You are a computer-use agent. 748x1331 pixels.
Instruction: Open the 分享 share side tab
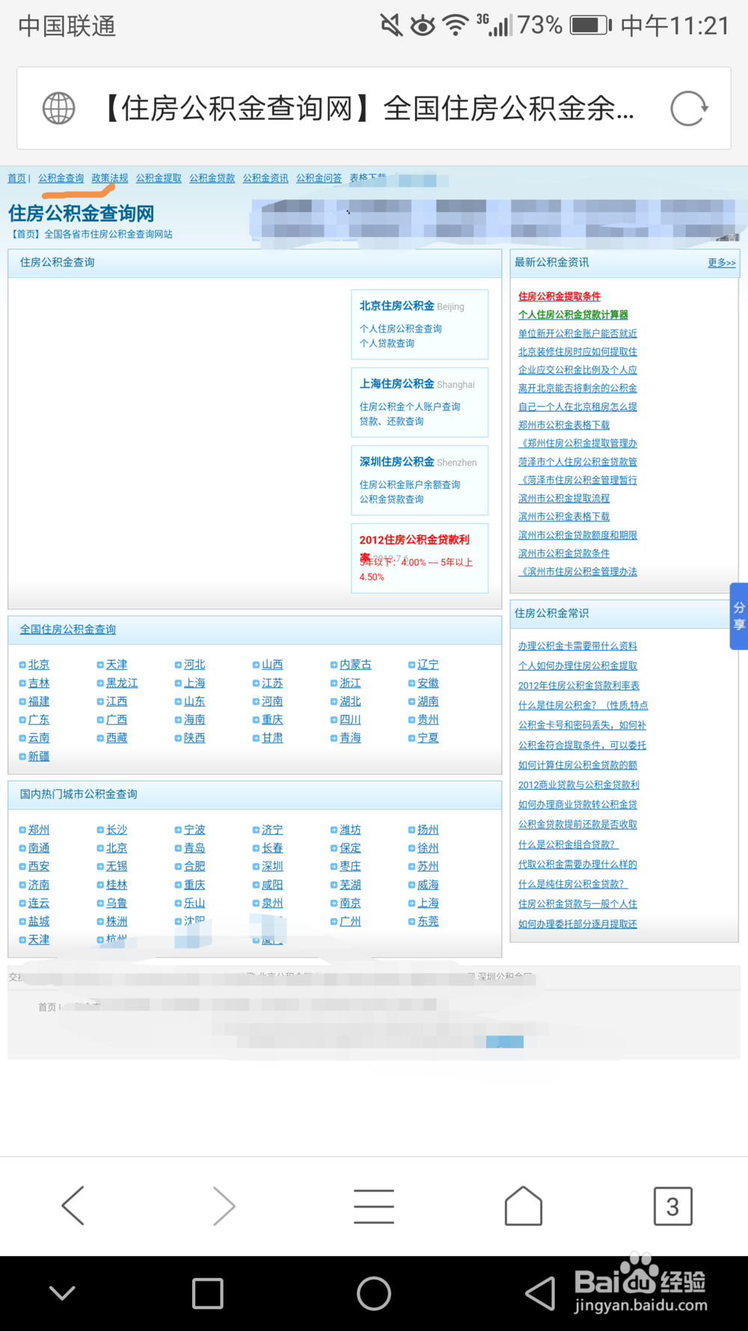pyautogui.click(x=739, y=616)
